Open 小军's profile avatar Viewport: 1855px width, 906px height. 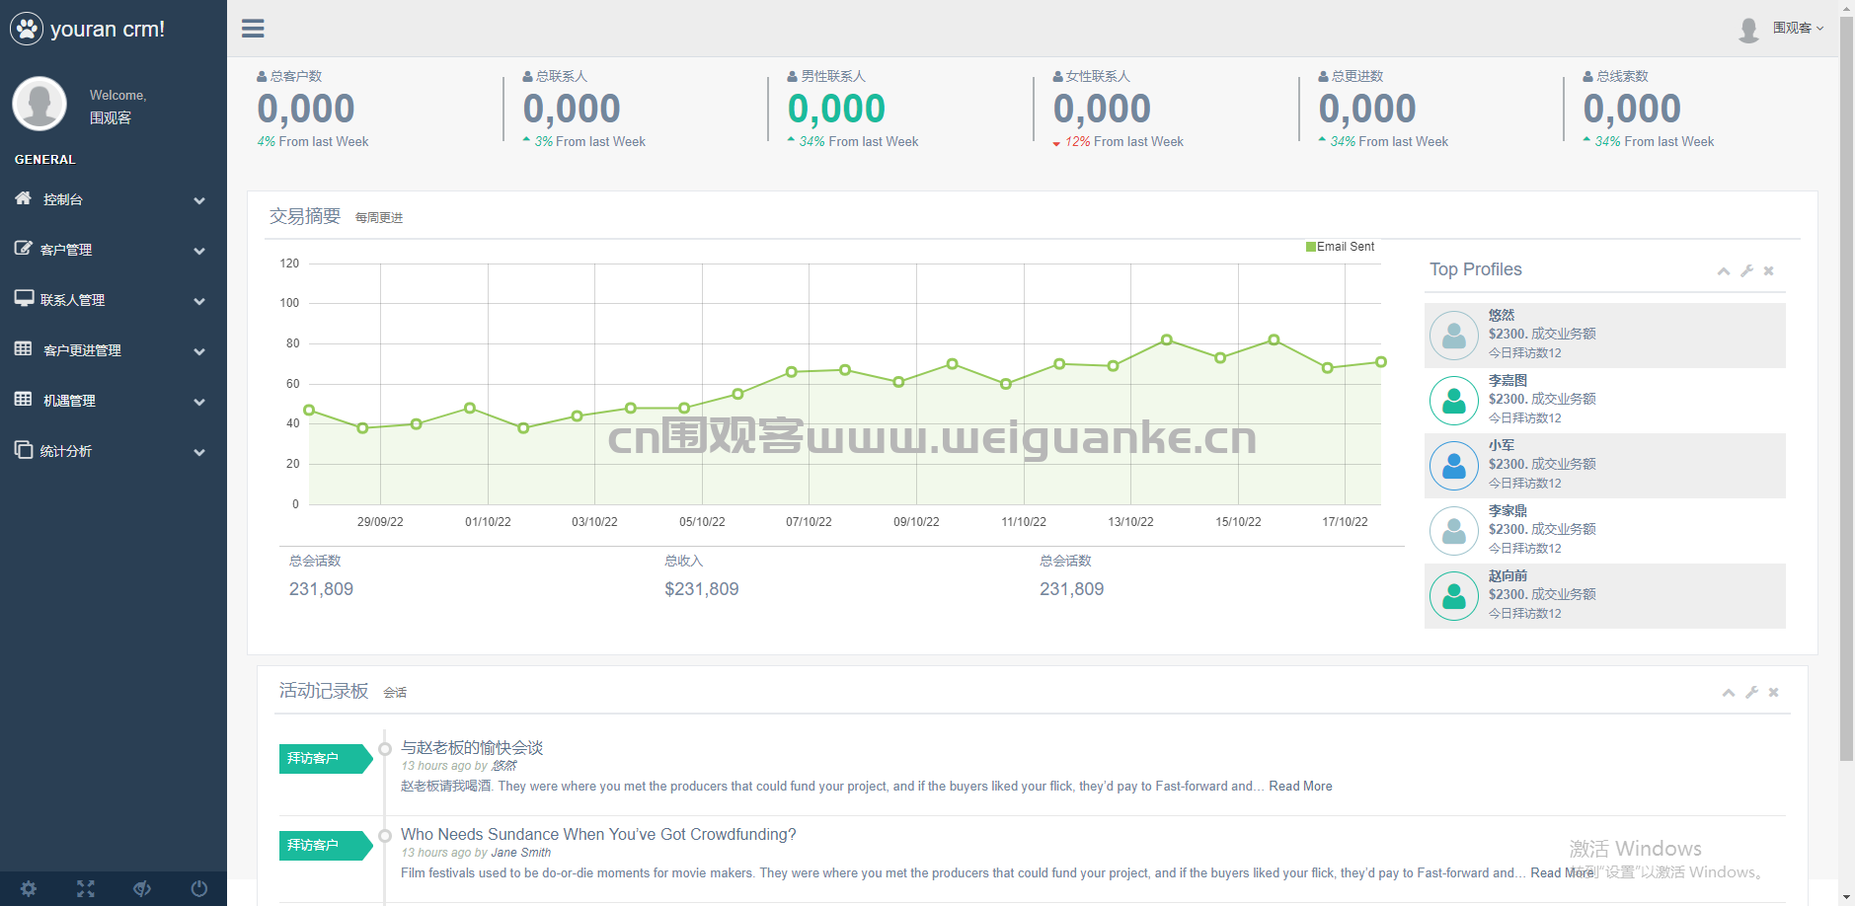pyautogui.click(x=1454, y=466)
